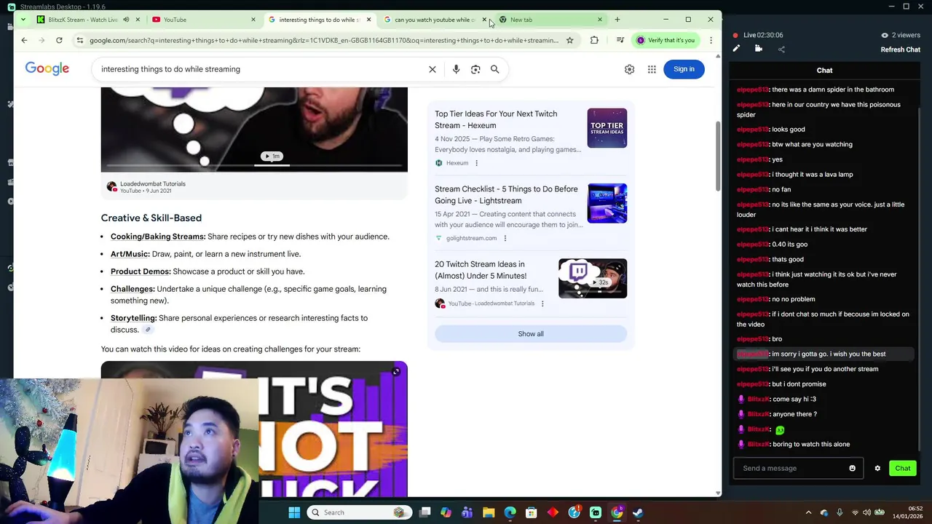Bookmark this page with the star icon
932x524 pixels.
pyautogui.click(x=569, y=40)
